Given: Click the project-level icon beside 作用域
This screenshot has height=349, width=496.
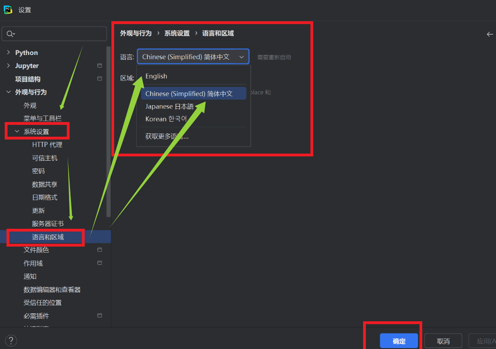Looking at the screenshot, I should coord(100,263).
